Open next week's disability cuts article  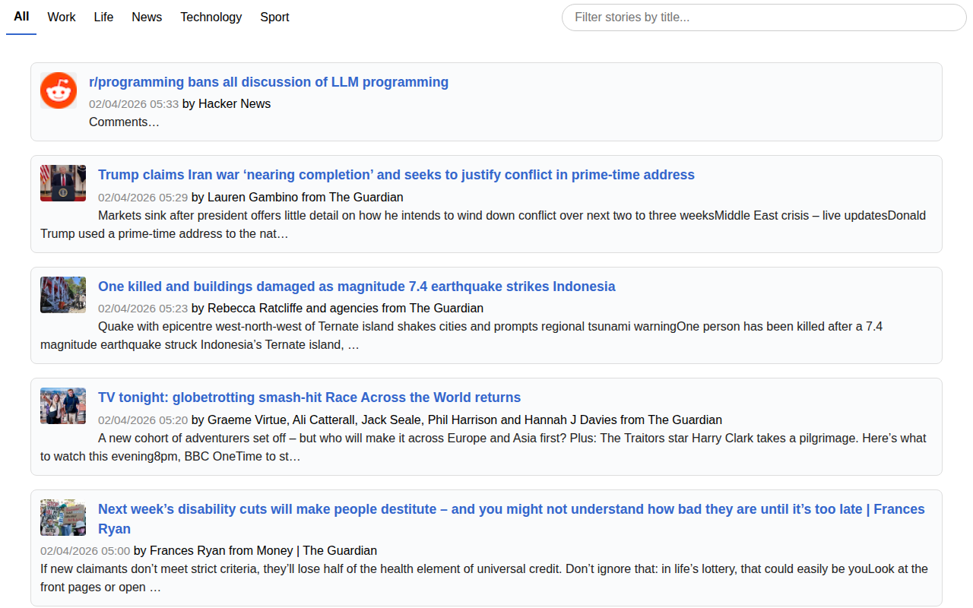511,509
